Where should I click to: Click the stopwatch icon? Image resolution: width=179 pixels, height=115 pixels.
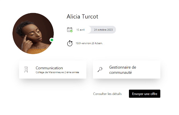pos(70,43)
